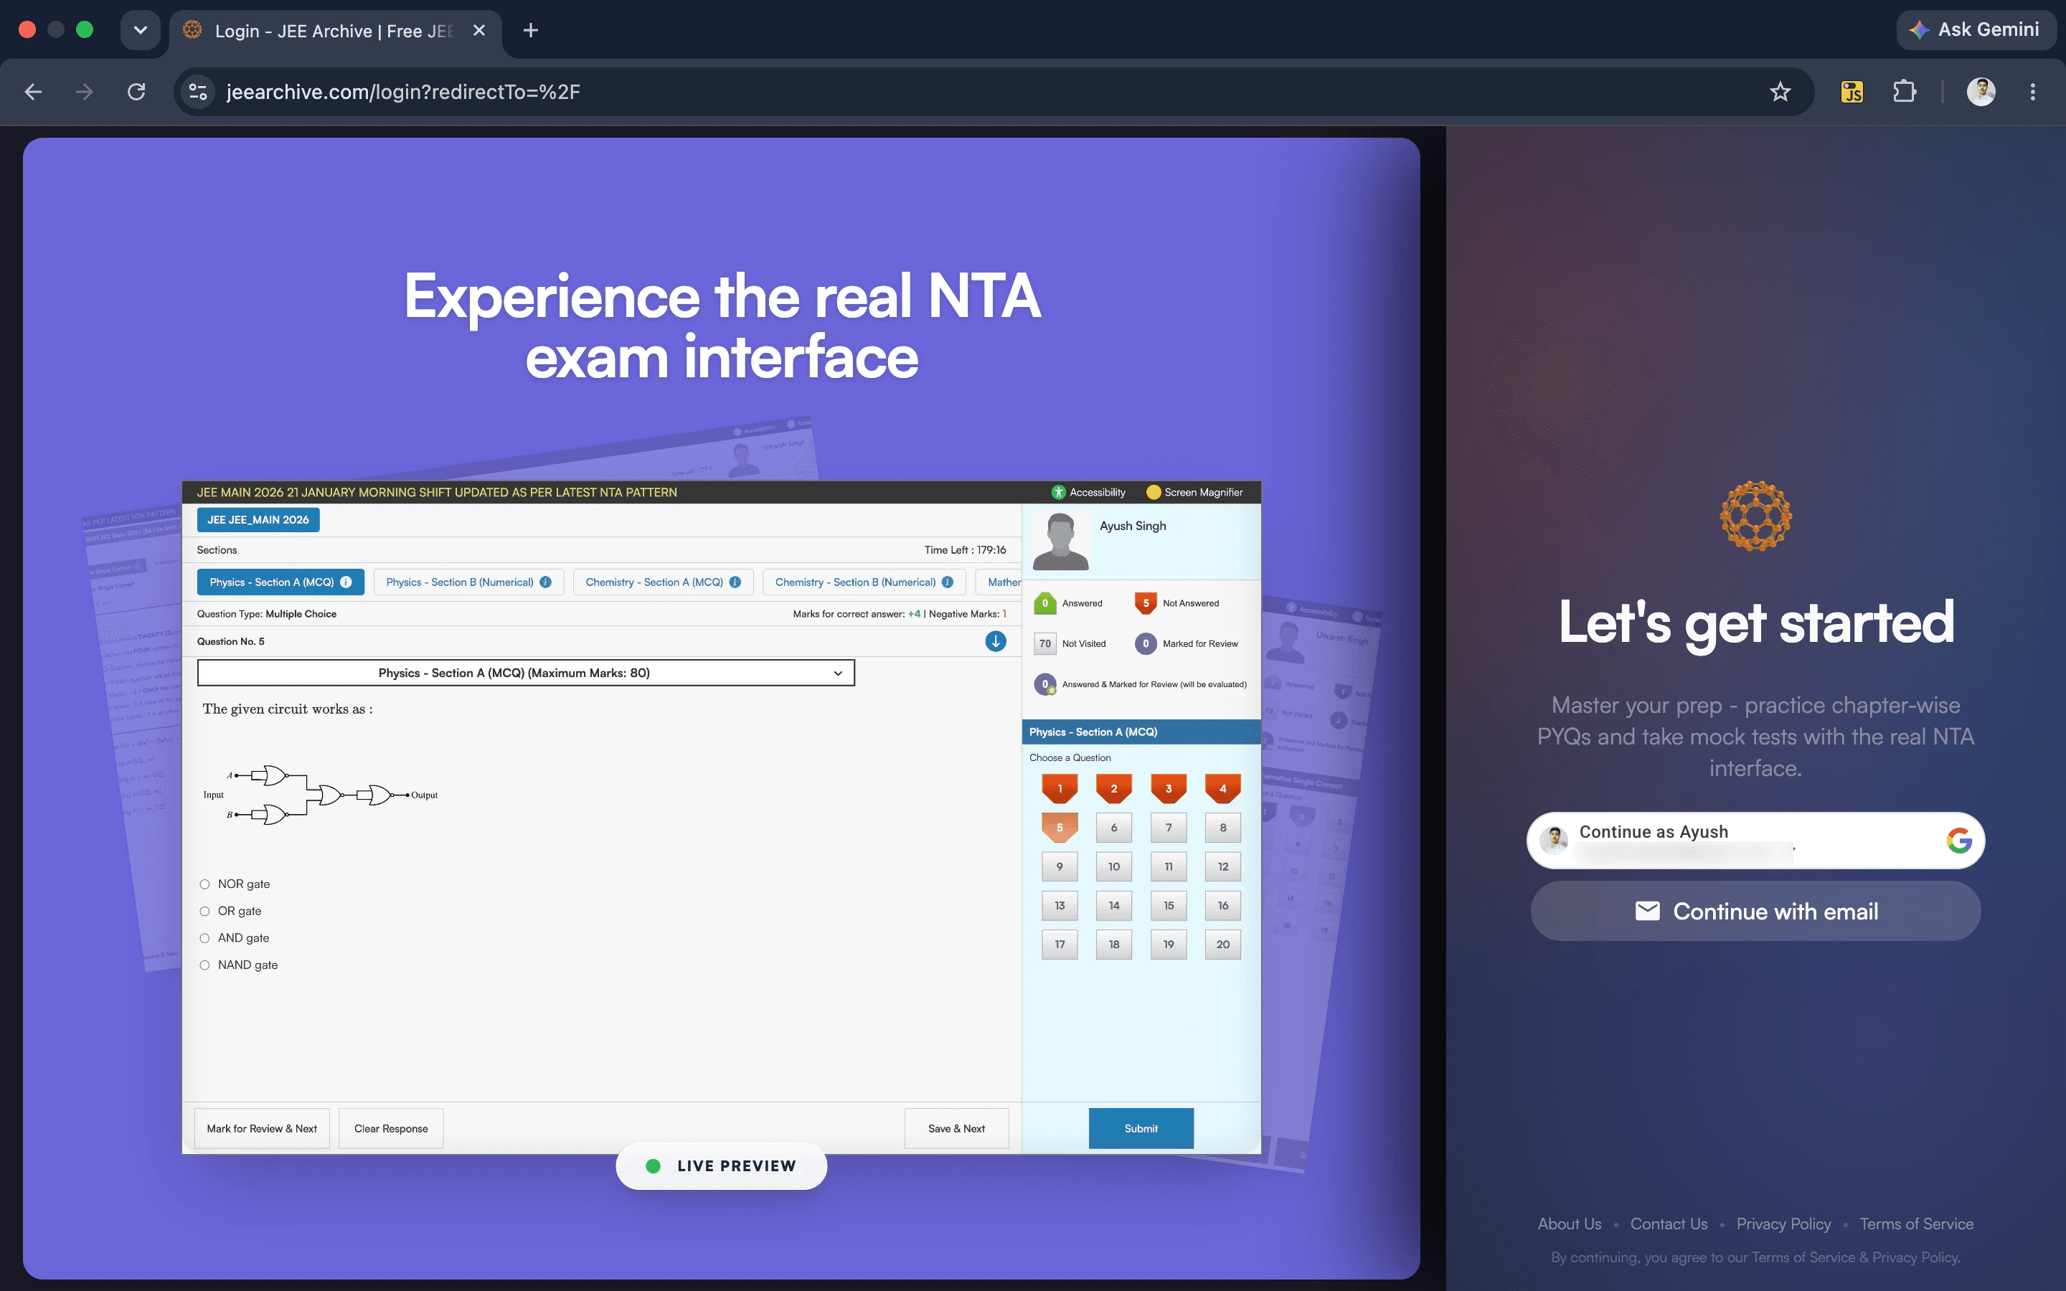The width and height of the screenshot is (2066, 1291).
Task: Click the Clear Response button
Action: coord(391,1129)
